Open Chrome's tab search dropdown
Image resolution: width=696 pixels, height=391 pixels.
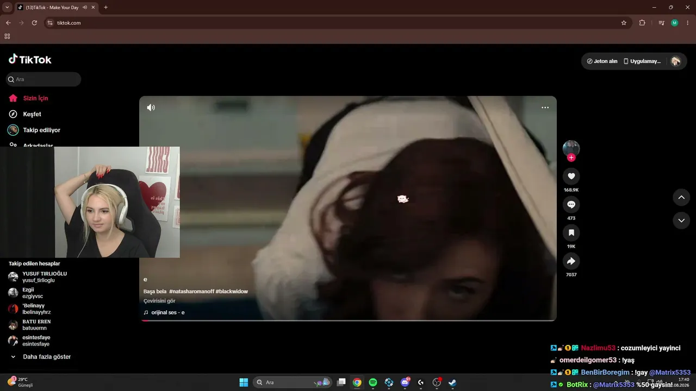7,8
